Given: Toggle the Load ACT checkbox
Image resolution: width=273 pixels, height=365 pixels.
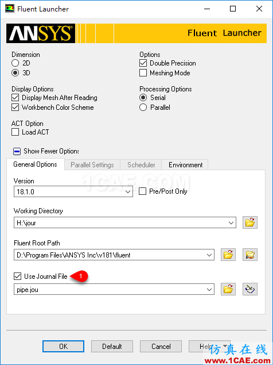Looking at the screenshot, I should coord(15,132).
